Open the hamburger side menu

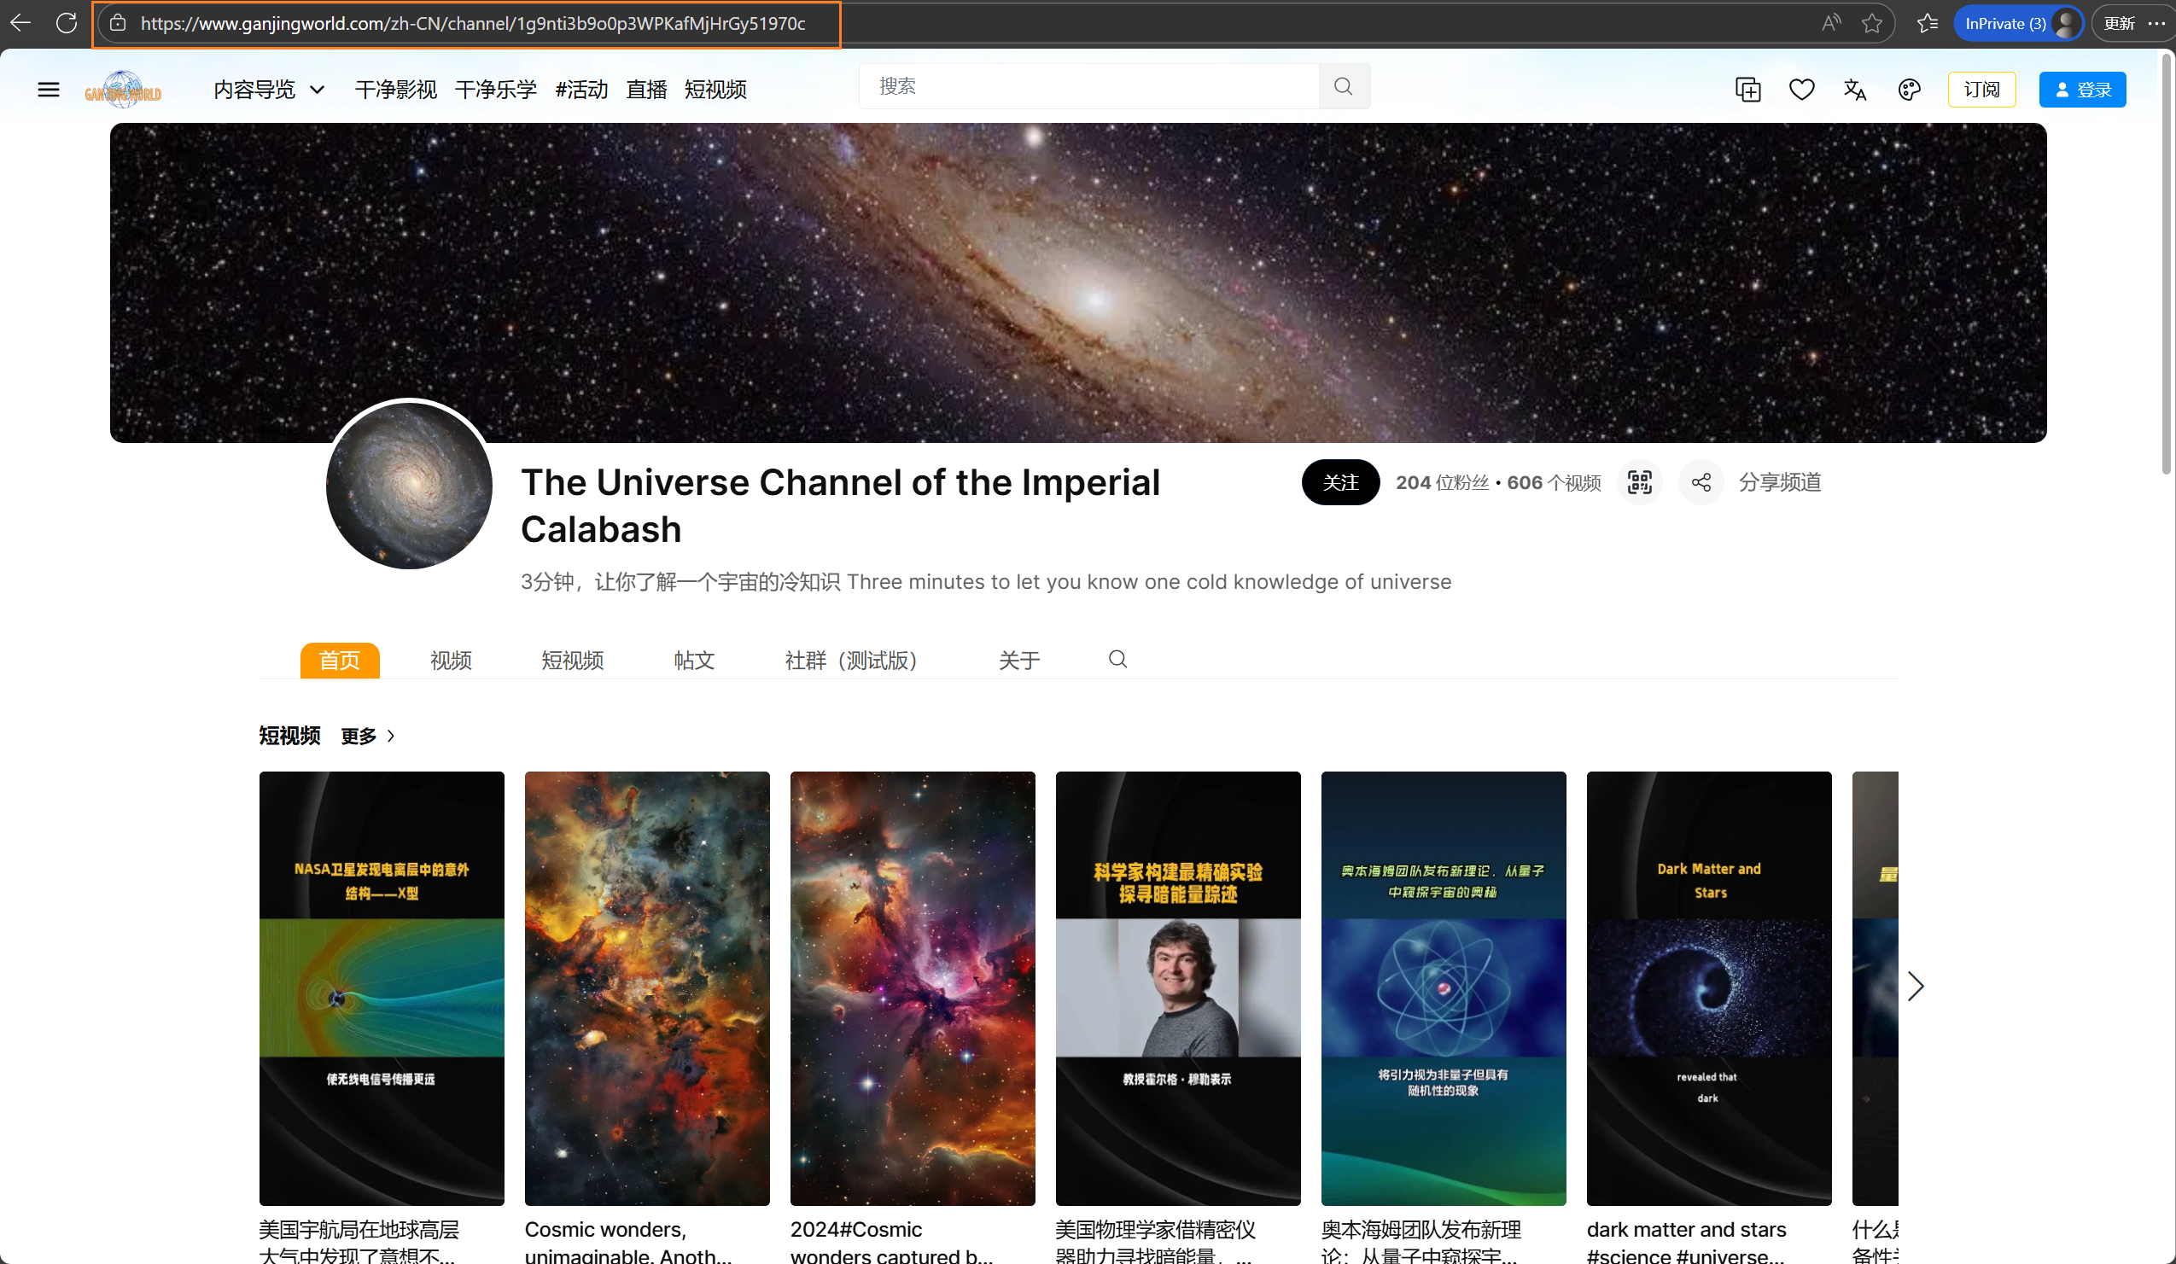tap(49, 89)
